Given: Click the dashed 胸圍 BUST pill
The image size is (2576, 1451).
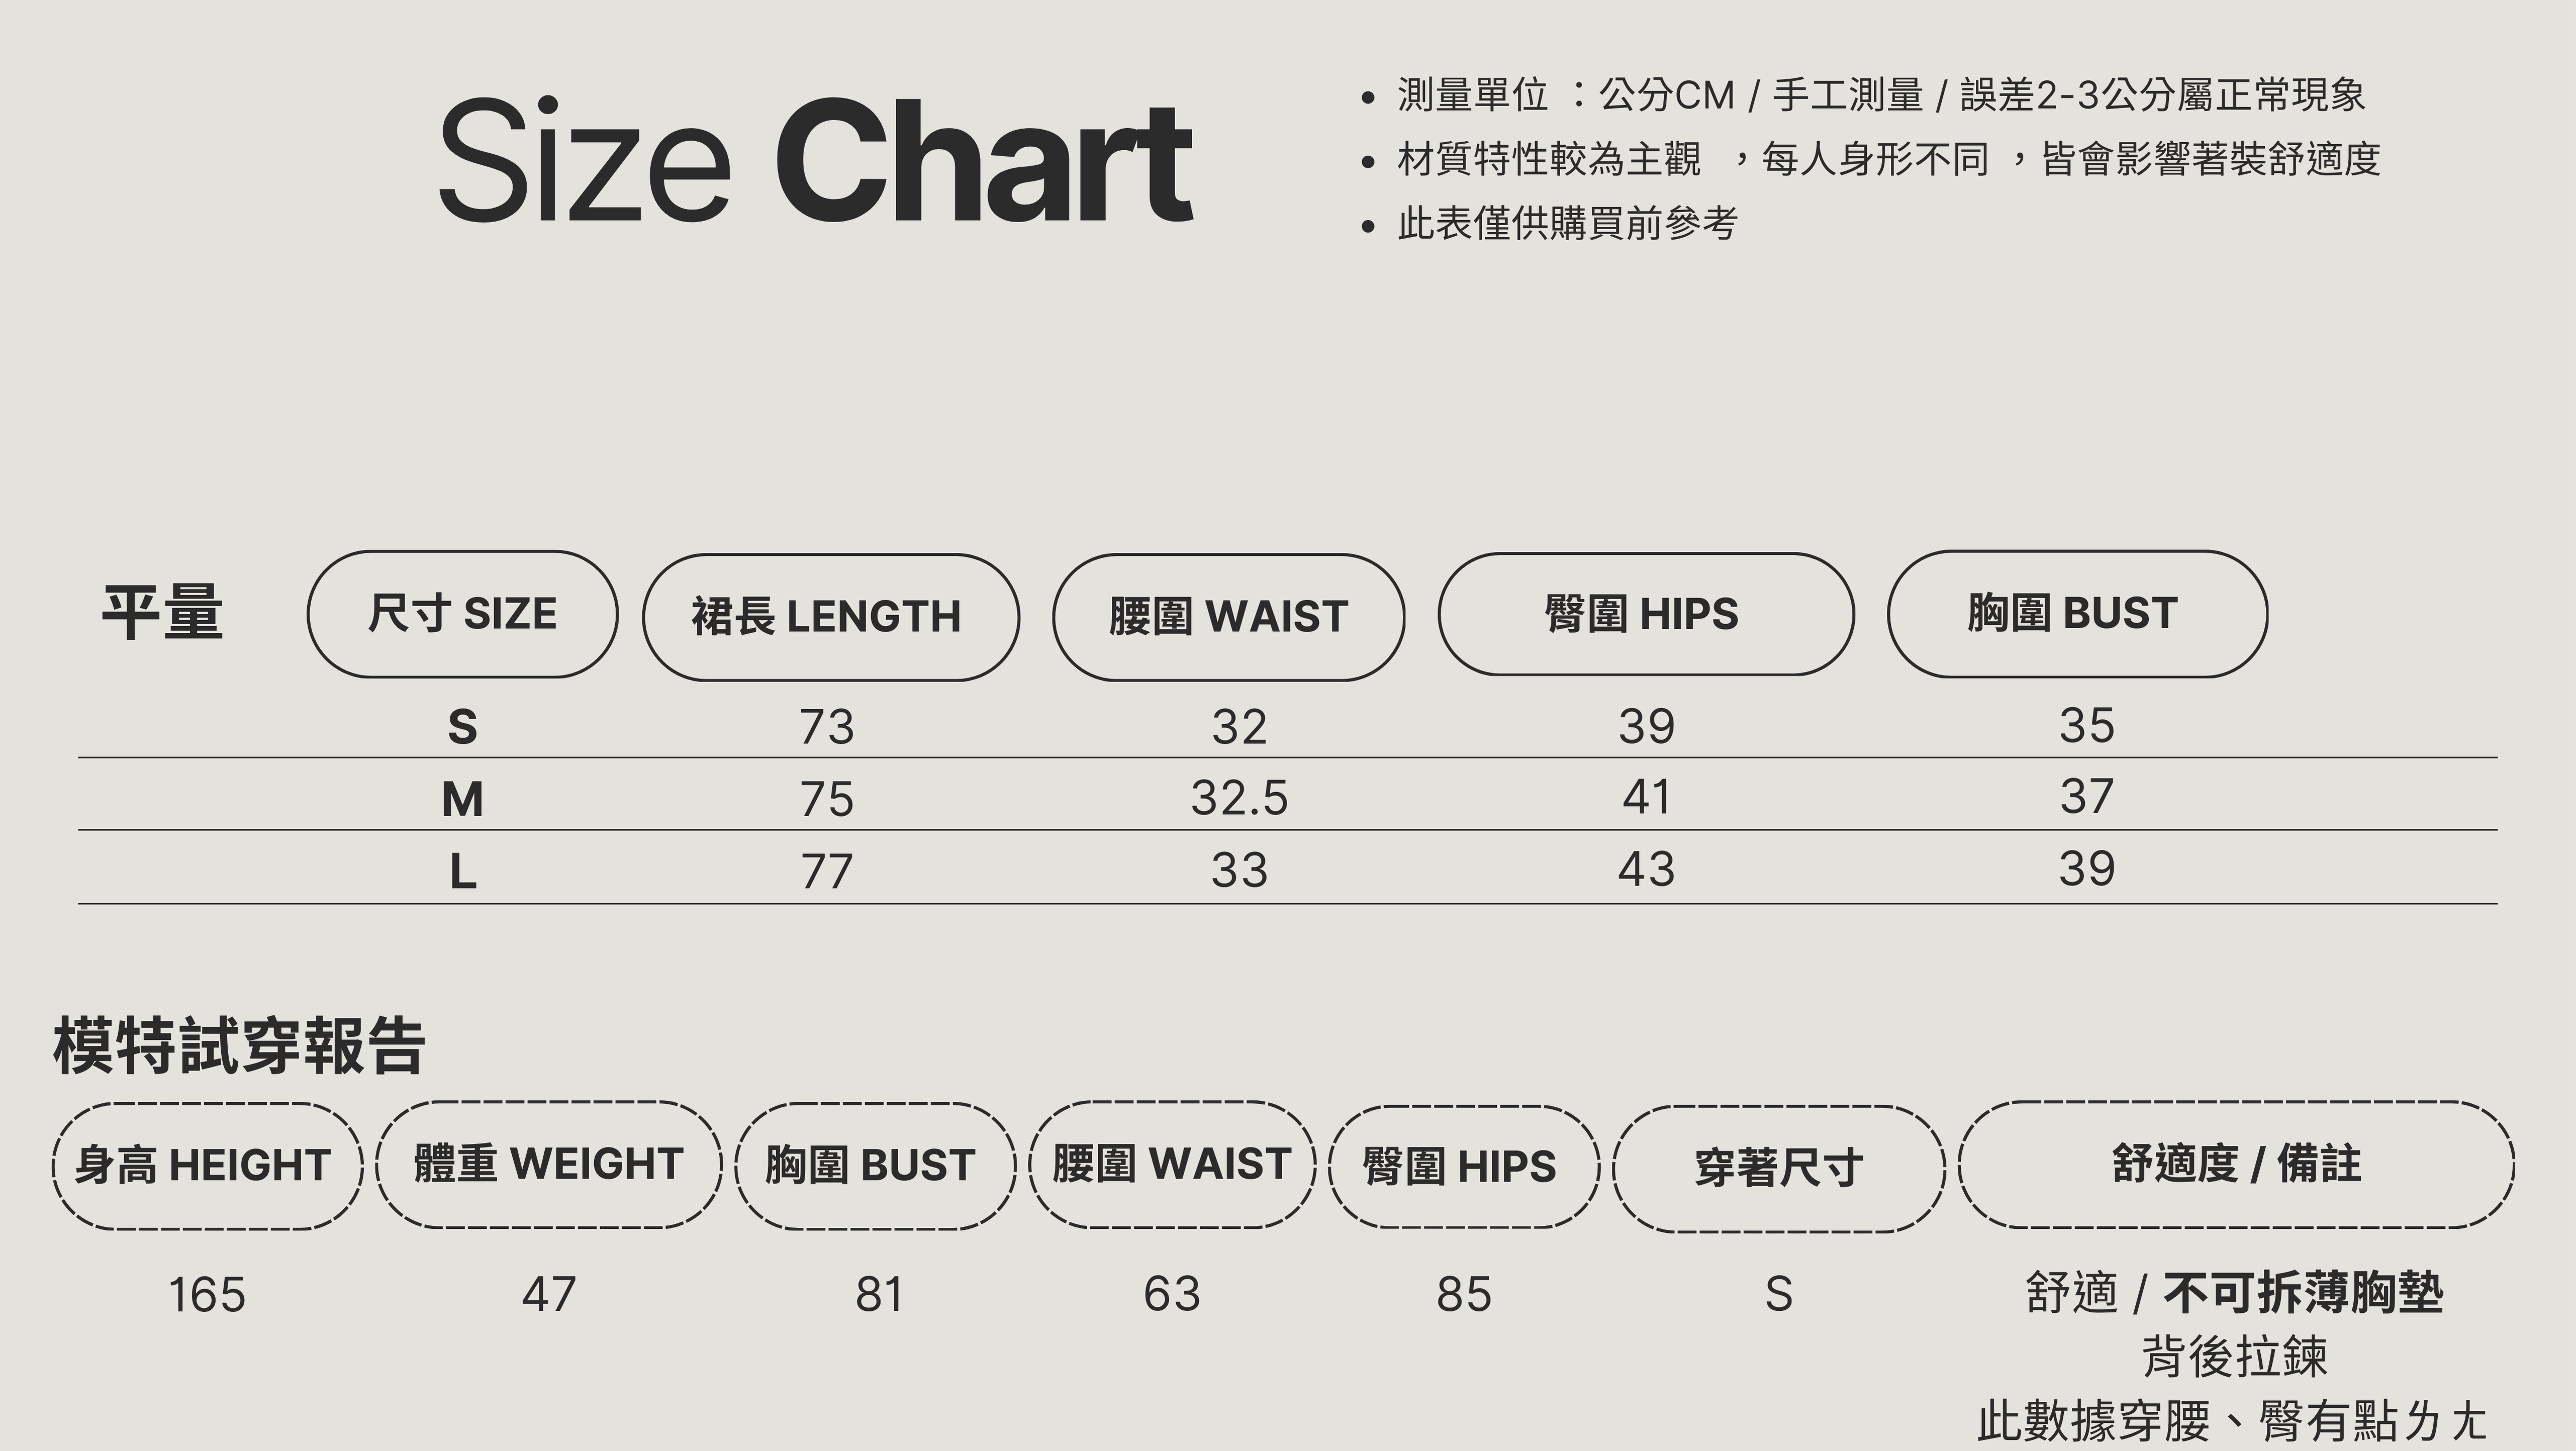Looking at the screenshot, I should 875,1166.
